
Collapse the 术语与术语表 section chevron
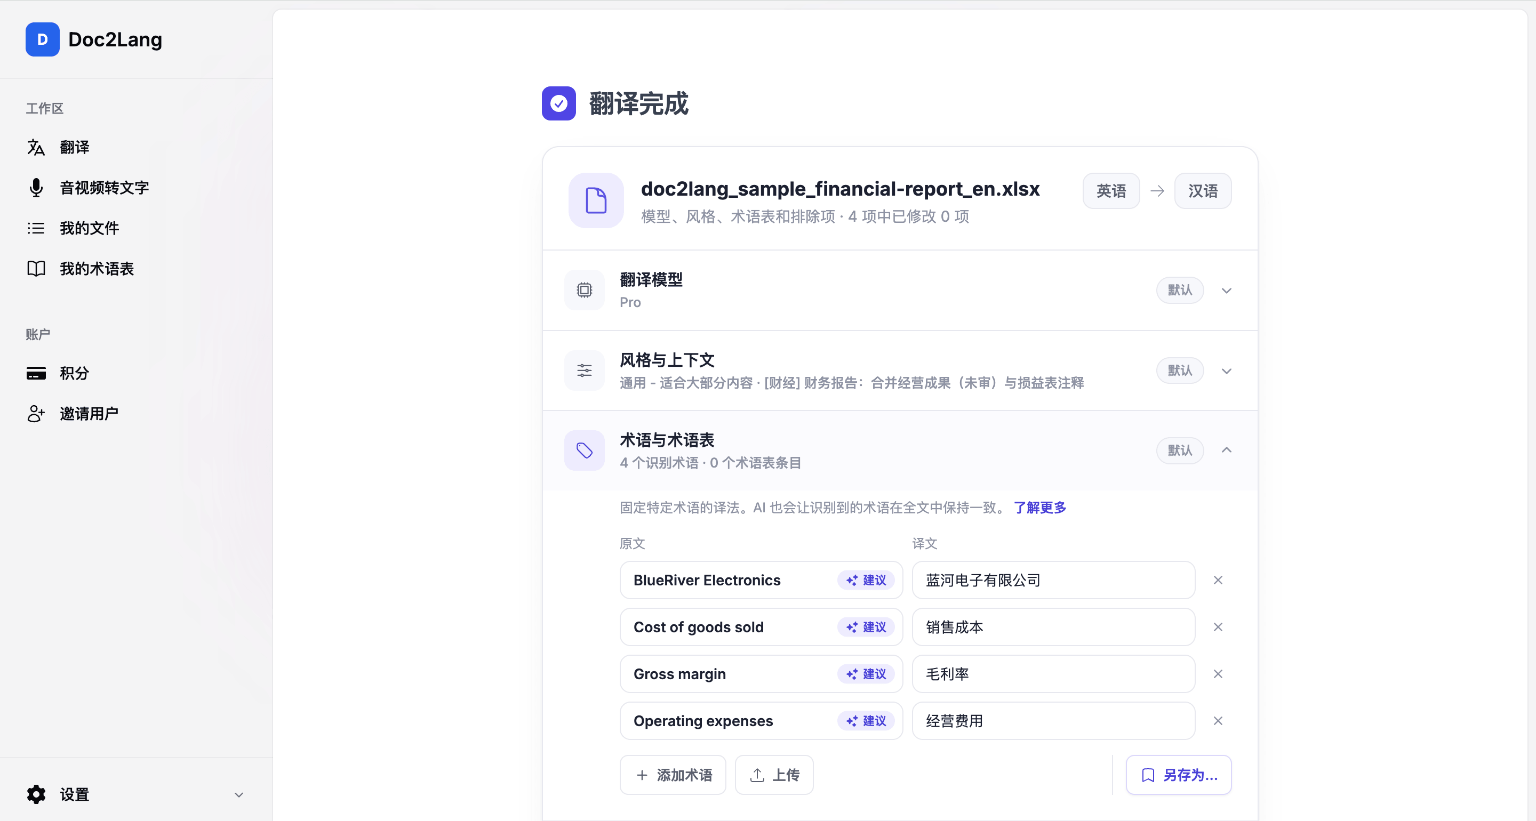[x=1227, y=450]
